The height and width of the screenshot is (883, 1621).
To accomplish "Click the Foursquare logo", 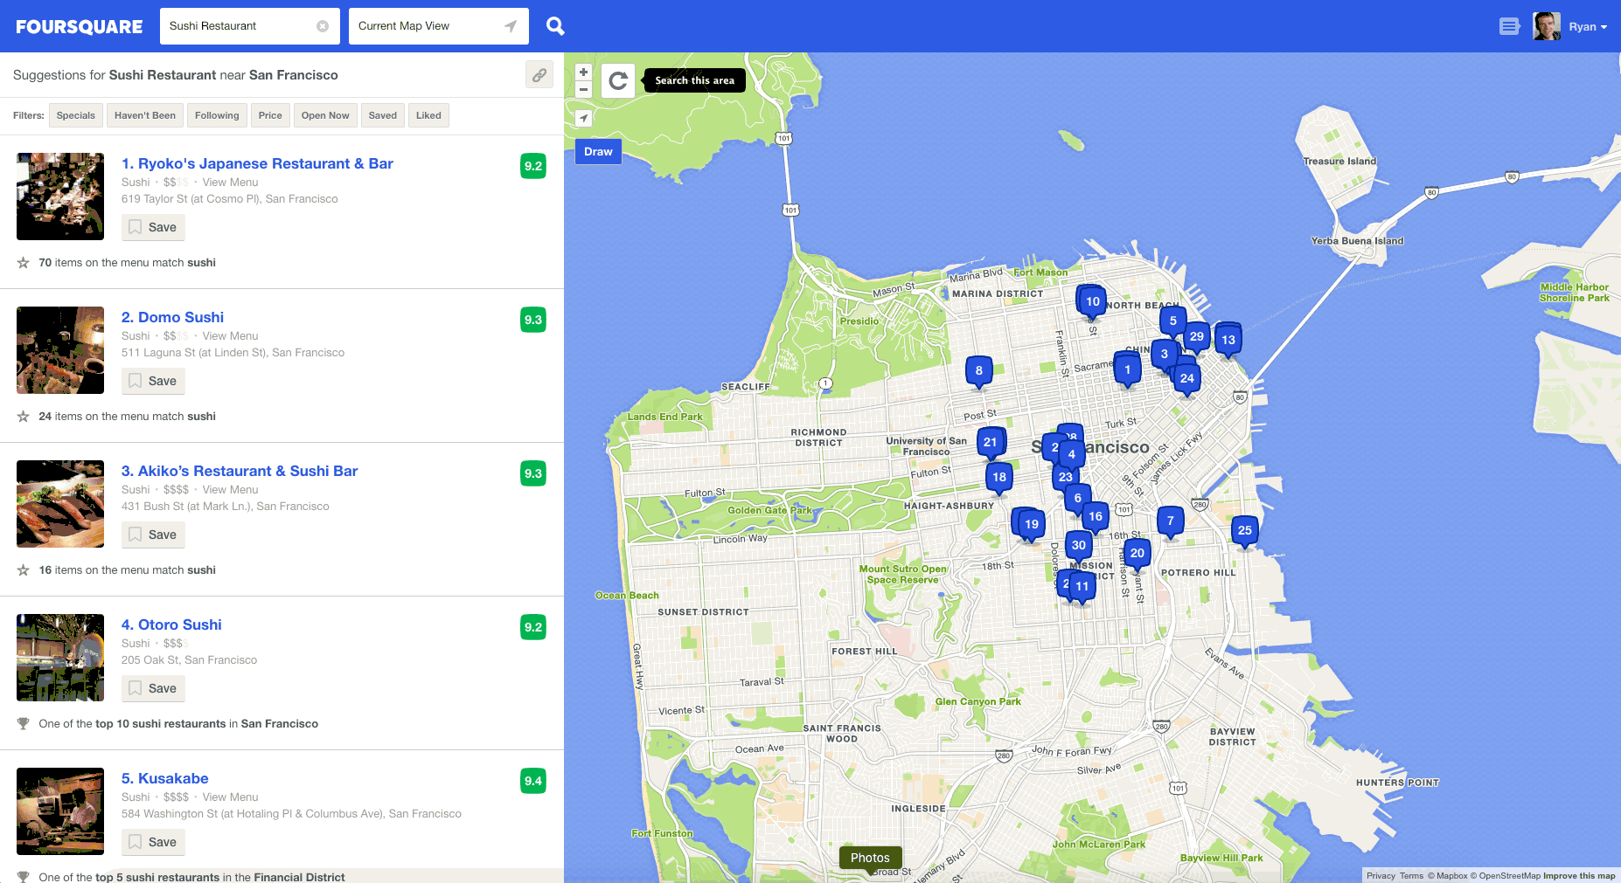I will pos(79,27).
